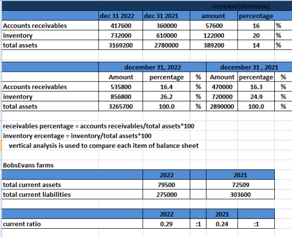Click the 'dec 31 2021' column header

[166, 16]
